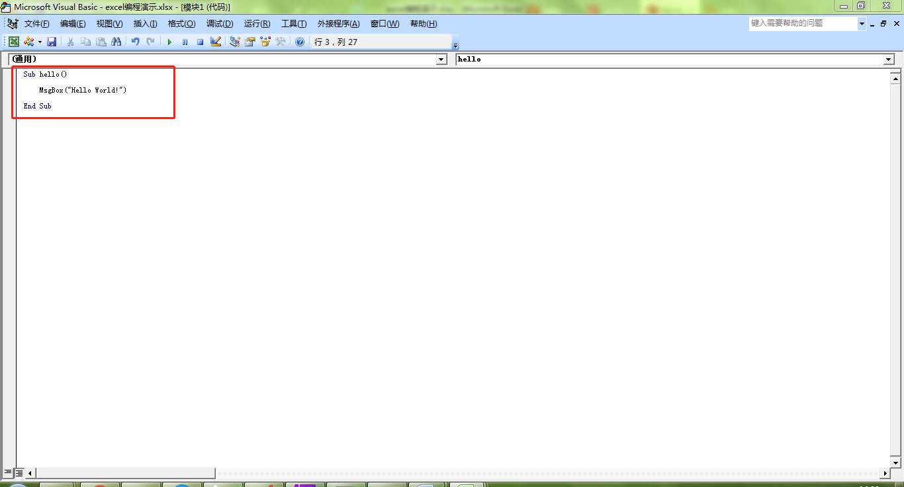Screen dimensions: 904x487
Task: Click the blue Help question icon
Action: pos(300,42)
